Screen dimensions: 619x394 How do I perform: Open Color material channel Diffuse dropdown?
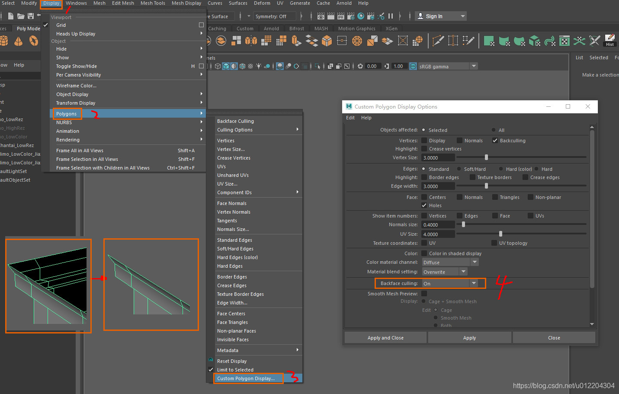450,263
